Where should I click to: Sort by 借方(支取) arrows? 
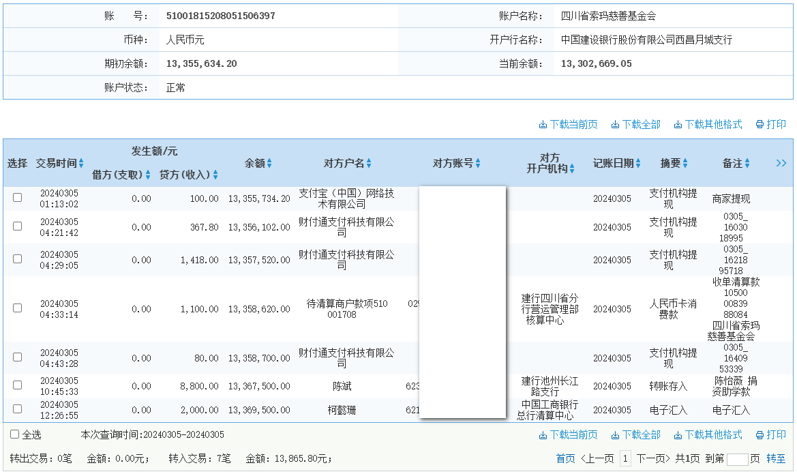tap(148, 175)
